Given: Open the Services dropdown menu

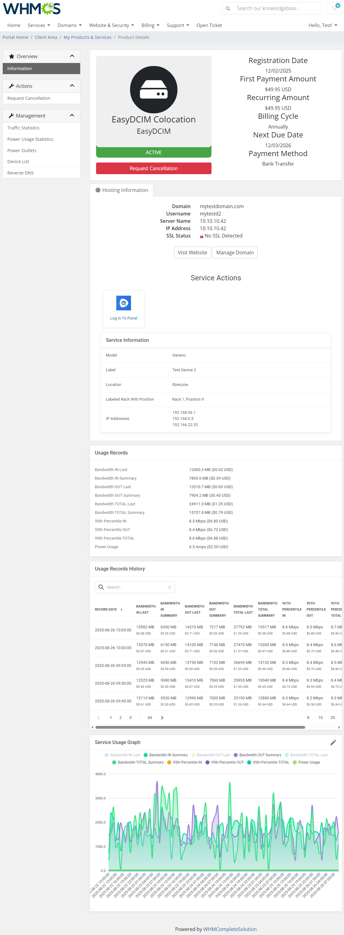Looking at the screenshot, I should (39, 25).
